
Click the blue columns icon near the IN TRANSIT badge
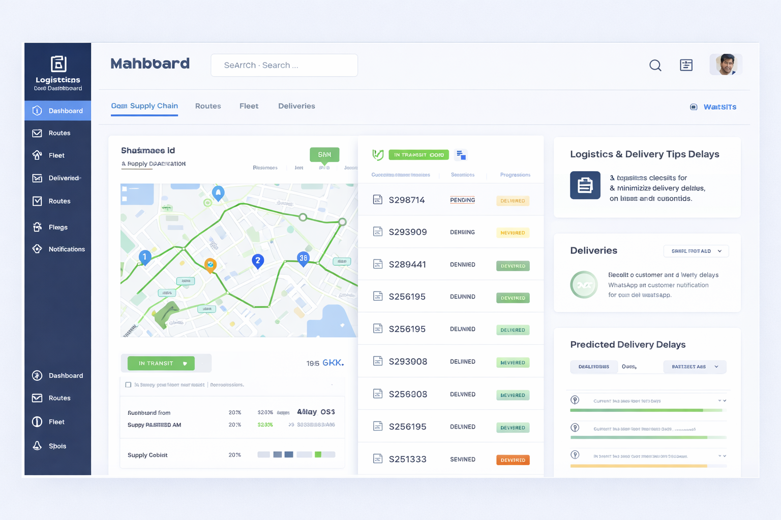(461, 154)
